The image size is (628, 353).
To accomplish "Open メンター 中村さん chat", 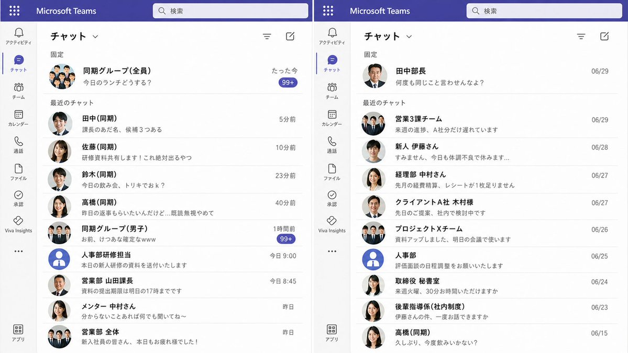I will pyautogui.click(x=173, y=311).
